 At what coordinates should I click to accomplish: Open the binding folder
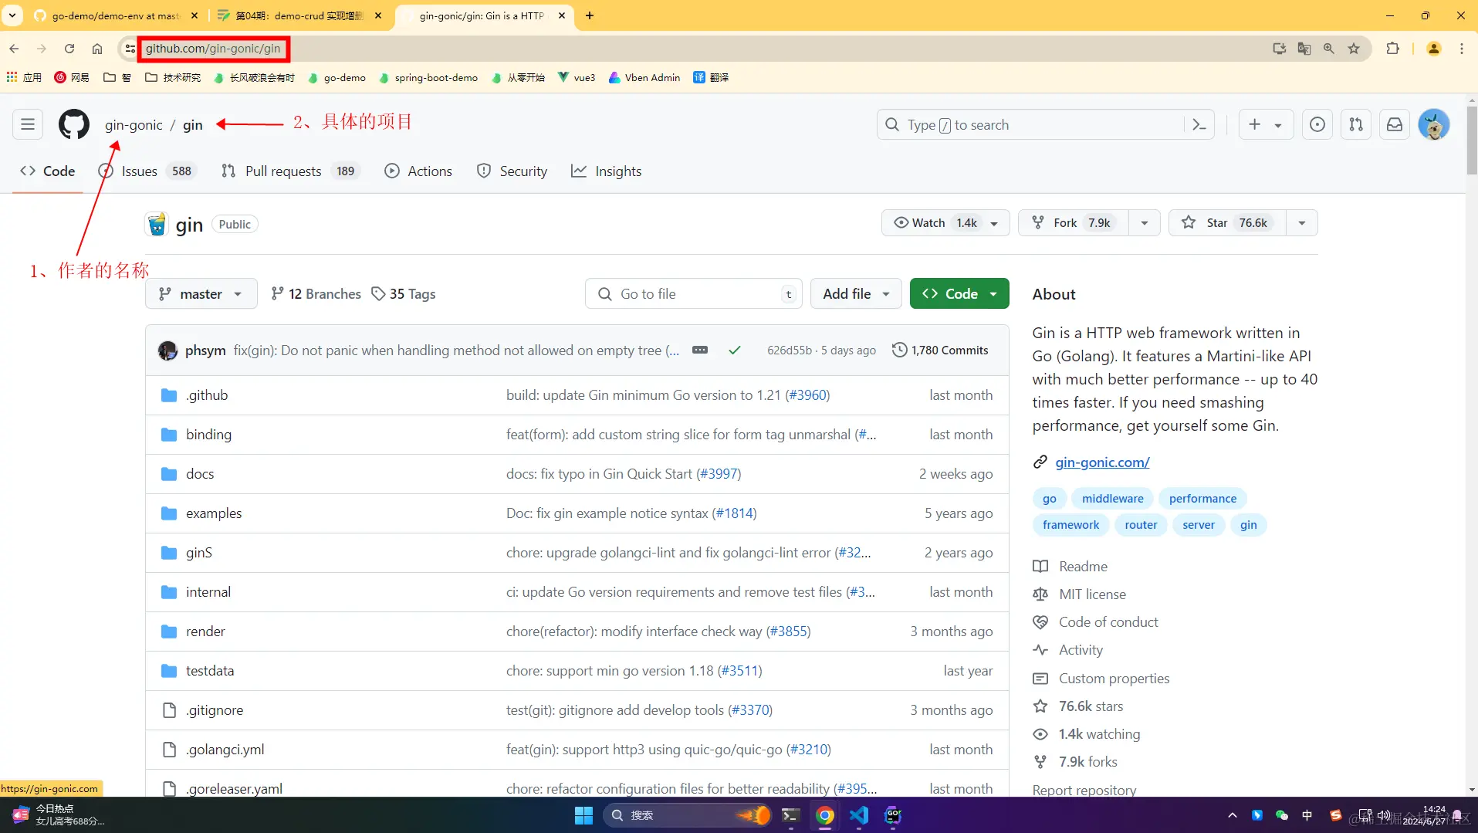click(208, 435)
